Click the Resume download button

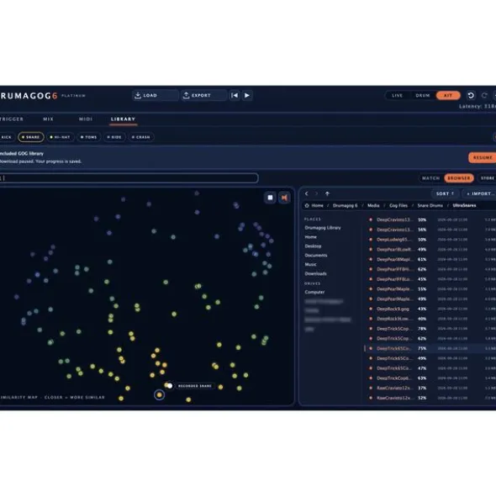point(483,157)
